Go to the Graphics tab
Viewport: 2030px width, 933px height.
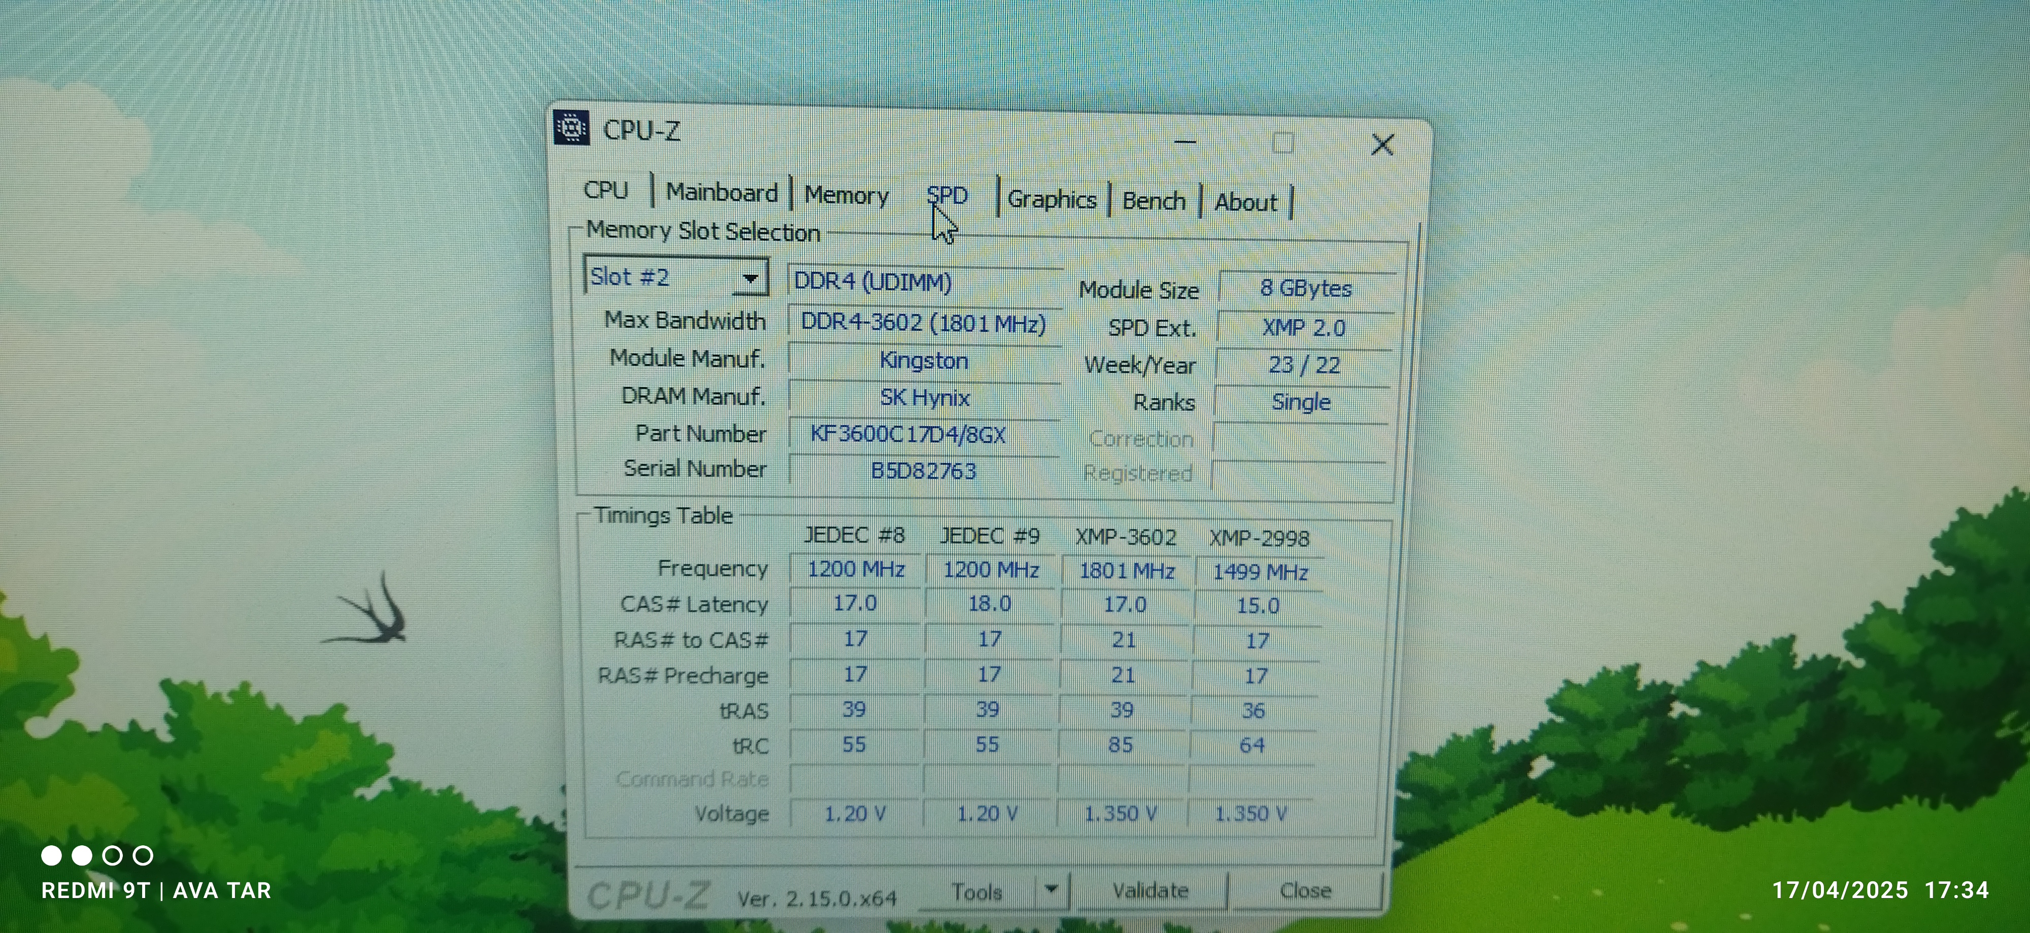1051,200
